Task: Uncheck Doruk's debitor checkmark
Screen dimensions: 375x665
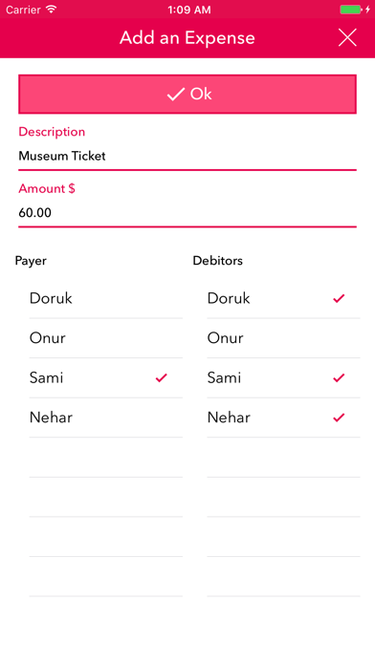Action: [x=339, y=298]
